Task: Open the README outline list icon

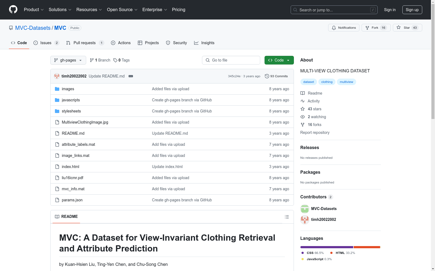Action: tap(287, 217)
